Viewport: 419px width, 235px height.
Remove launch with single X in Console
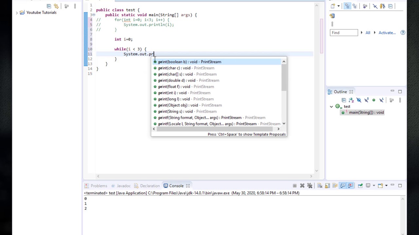pyautogui.click(x=302, y=186)
